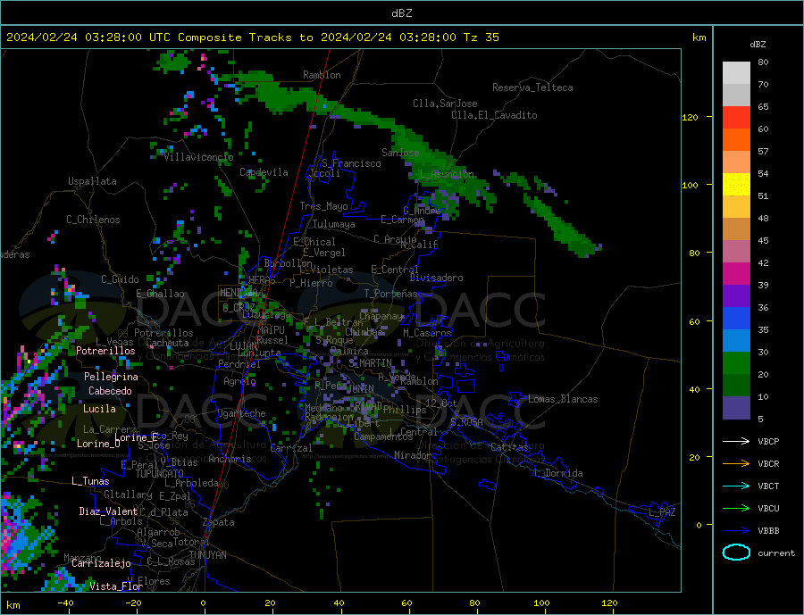Click the '-40' tick on horizontal axis
The height and width of the screenshot is (615, 804).
pyautogui.click(x=65, y=603)
